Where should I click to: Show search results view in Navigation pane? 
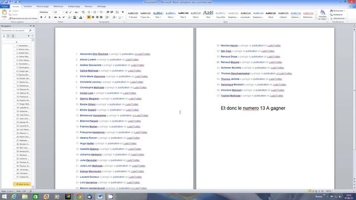(13, 36)
